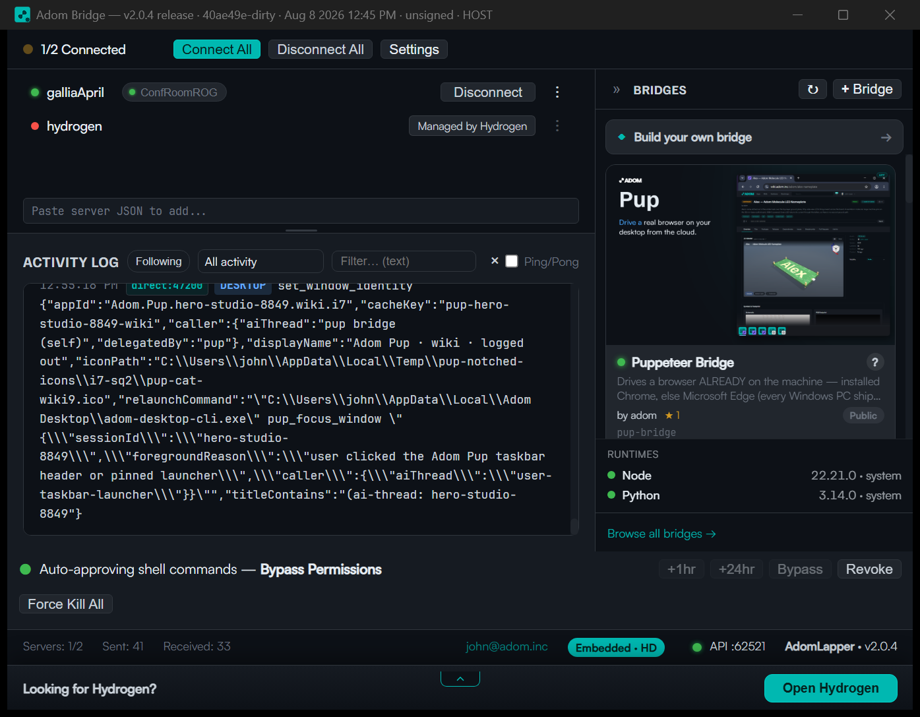Click the Public badge on Puppeteer Bridge

point(863,416)
